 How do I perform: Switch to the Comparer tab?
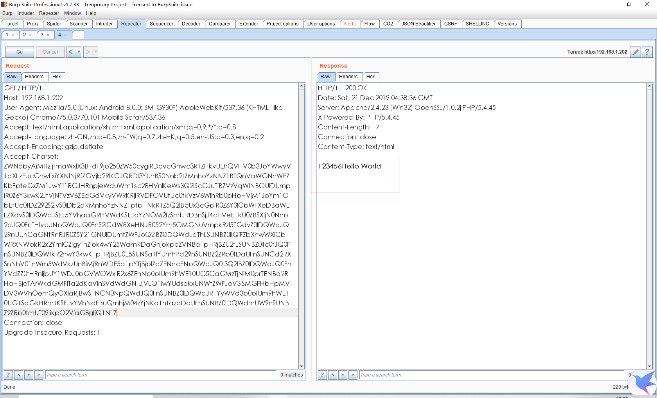pyautogui.click(x=220, y=24)
